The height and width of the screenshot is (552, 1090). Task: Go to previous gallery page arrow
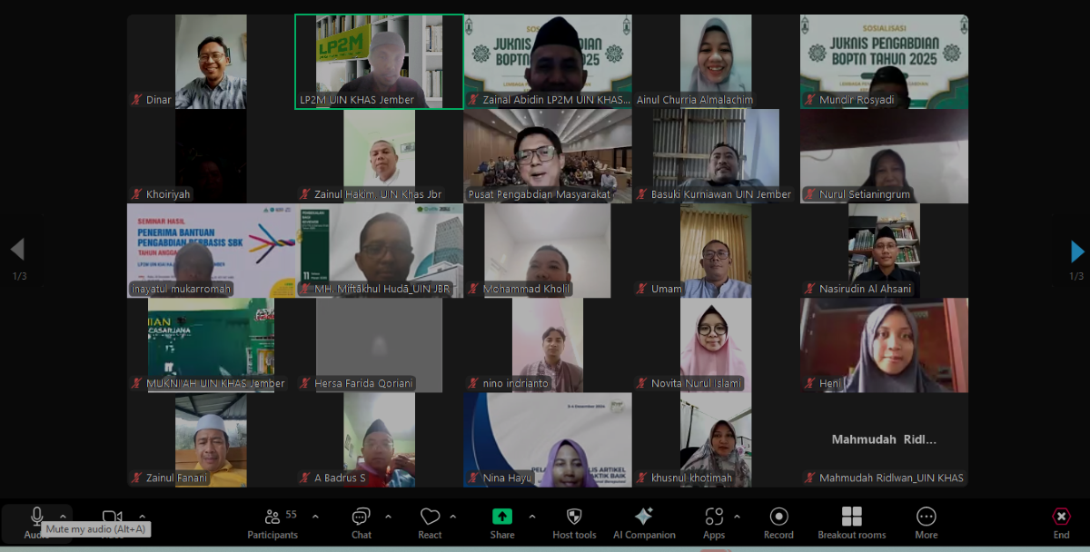[17, 250]
